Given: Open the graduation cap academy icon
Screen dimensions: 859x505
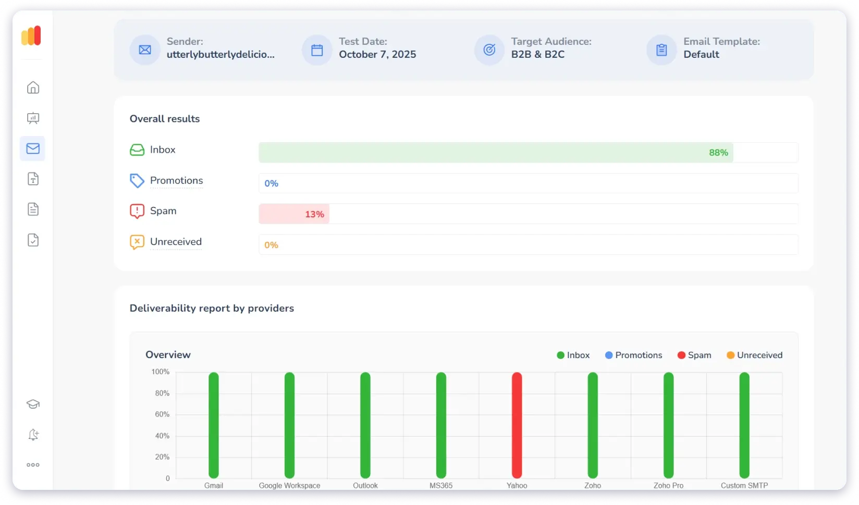Looking at the screenshot, I should pos(33,404).
